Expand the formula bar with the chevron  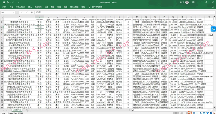pyautogui.click(x=214, y=12)
